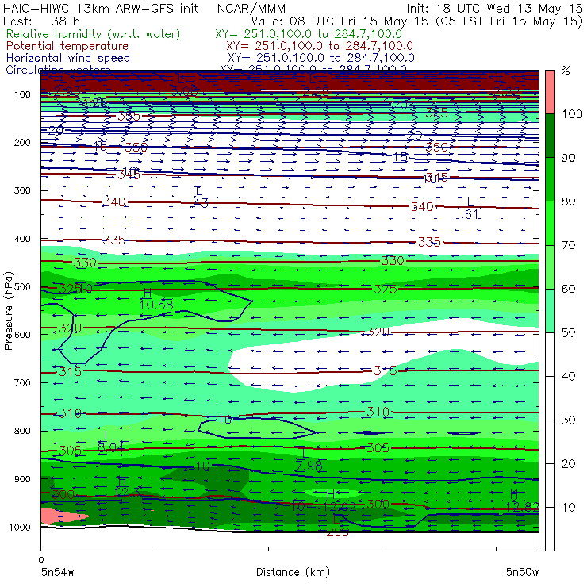587x587 pixels.
Task: Click the 'Relative humidity (w.r.t. water)' legend label
Action: 94,34
